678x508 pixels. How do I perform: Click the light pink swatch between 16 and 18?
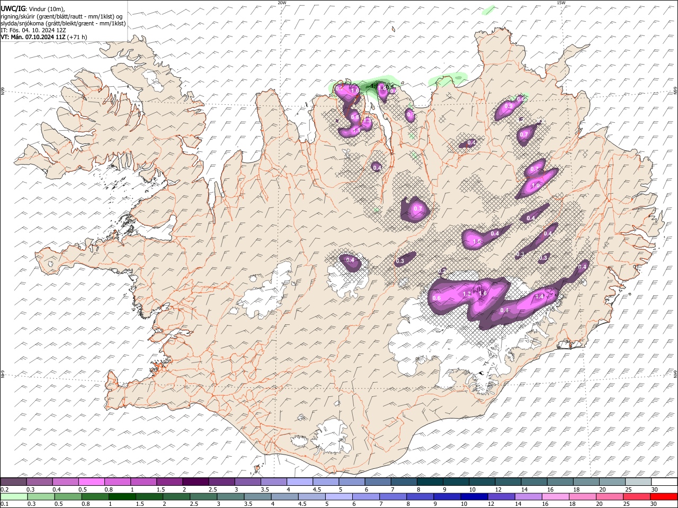[x=556, y=497]
